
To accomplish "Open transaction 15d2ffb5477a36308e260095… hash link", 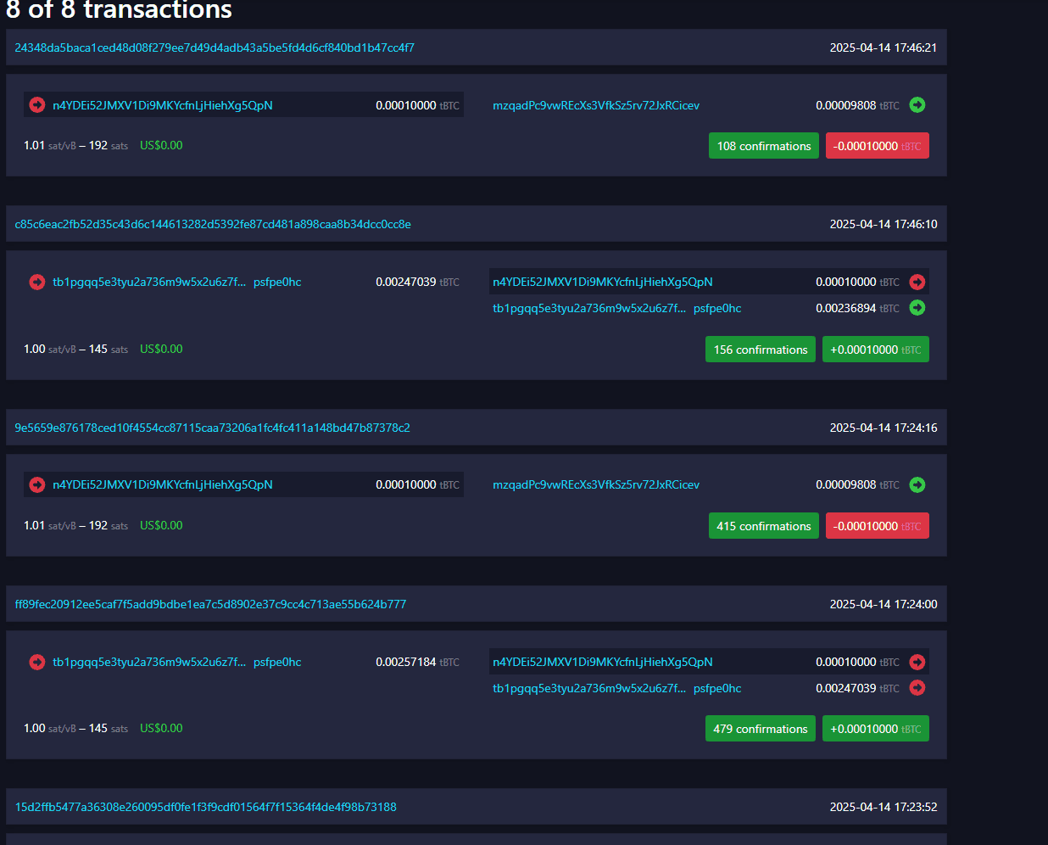I will [x=205, y=807].
